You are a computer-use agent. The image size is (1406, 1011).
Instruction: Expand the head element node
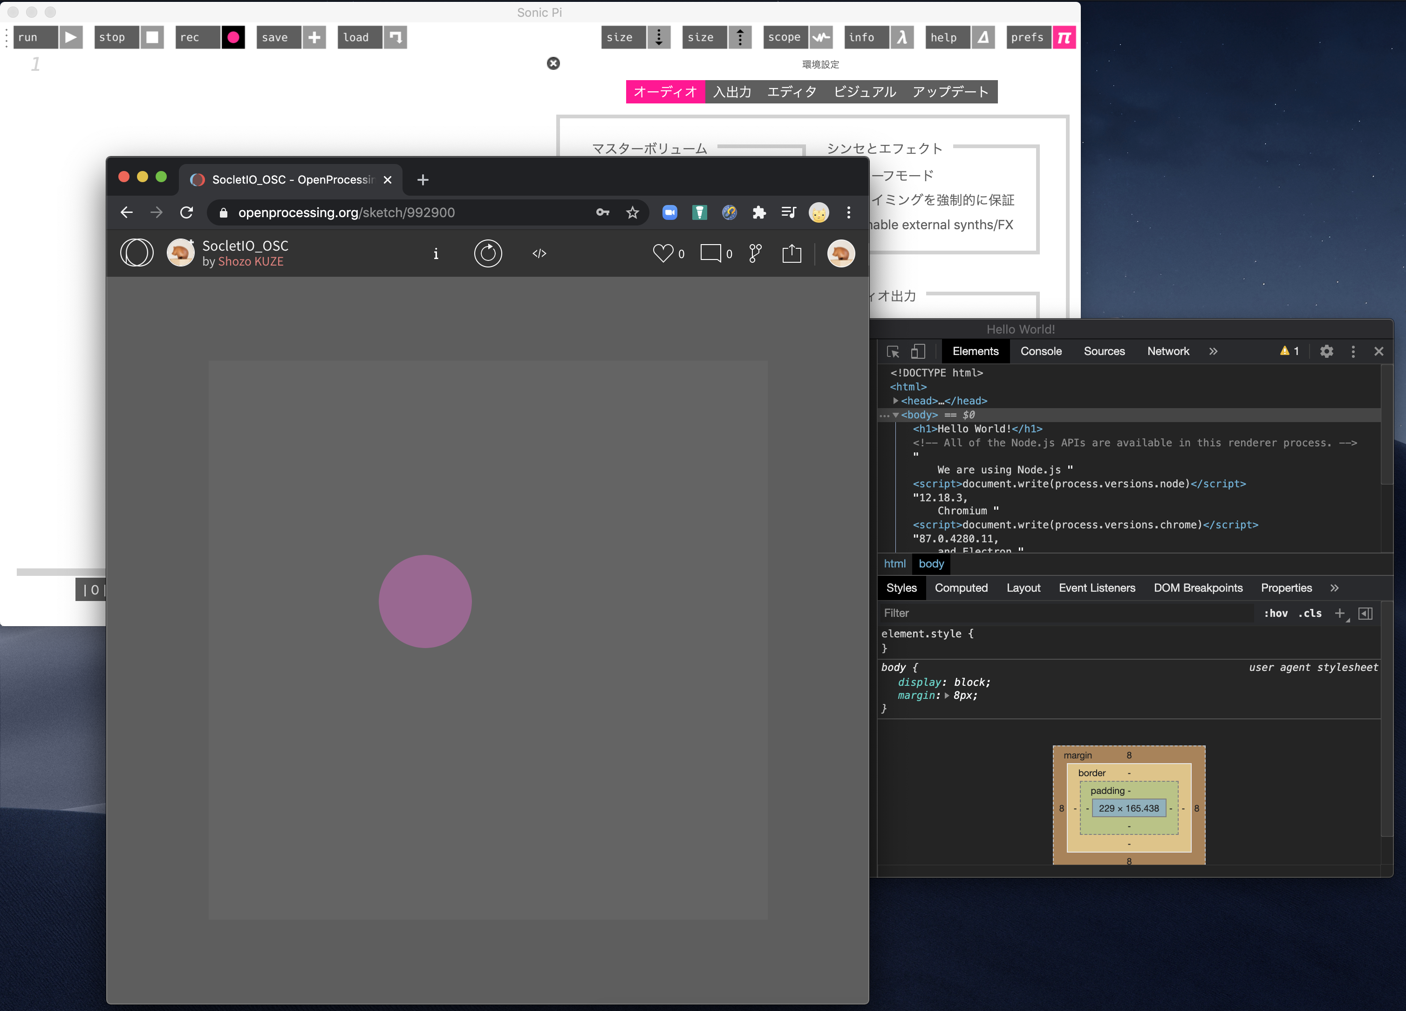[896, 401]
